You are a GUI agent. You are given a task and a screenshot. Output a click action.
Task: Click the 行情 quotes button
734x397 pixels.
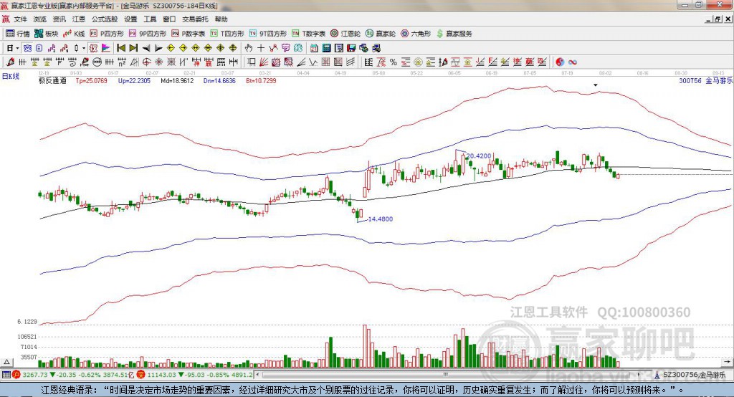coord(17,34)
